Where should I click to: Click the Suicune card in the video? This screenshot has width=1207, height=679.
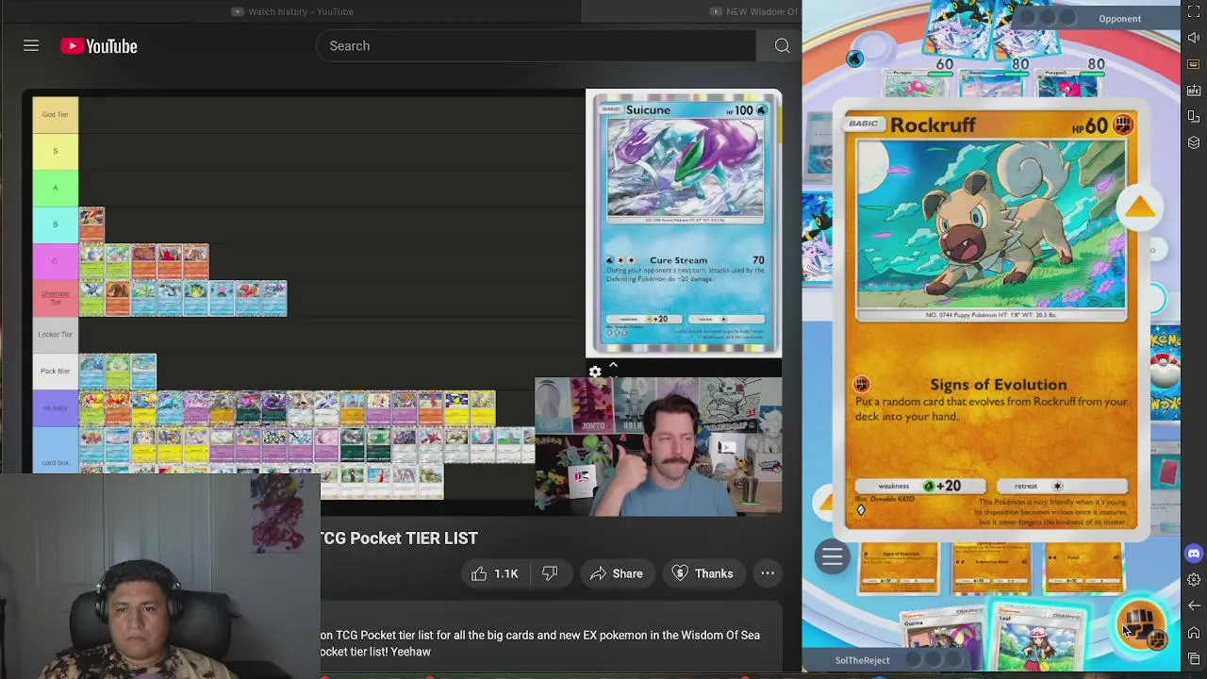[x=684, y=223]
